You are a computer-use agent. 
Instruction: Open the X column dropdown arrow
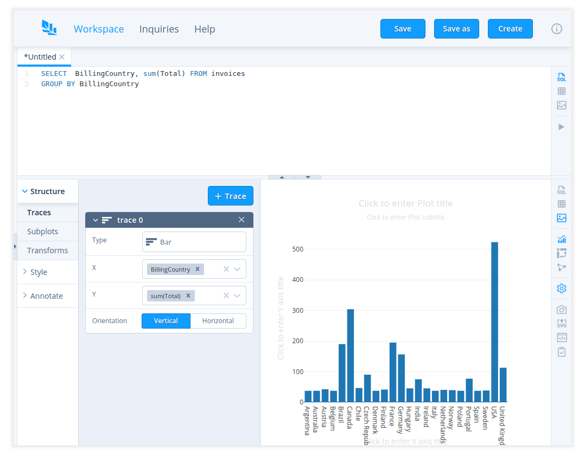[237, 269]
